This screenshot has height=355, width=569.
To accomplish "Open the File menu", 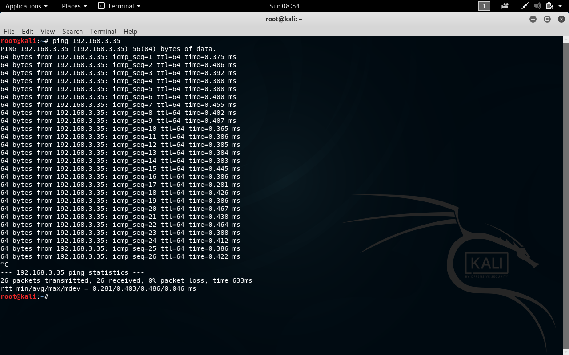I will tap(9, 31).
